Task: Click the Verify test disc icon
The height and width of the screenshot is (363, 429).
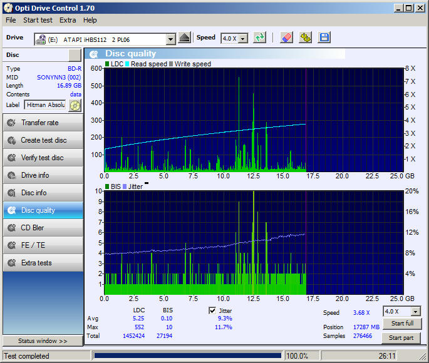Action: coord(11,158)
